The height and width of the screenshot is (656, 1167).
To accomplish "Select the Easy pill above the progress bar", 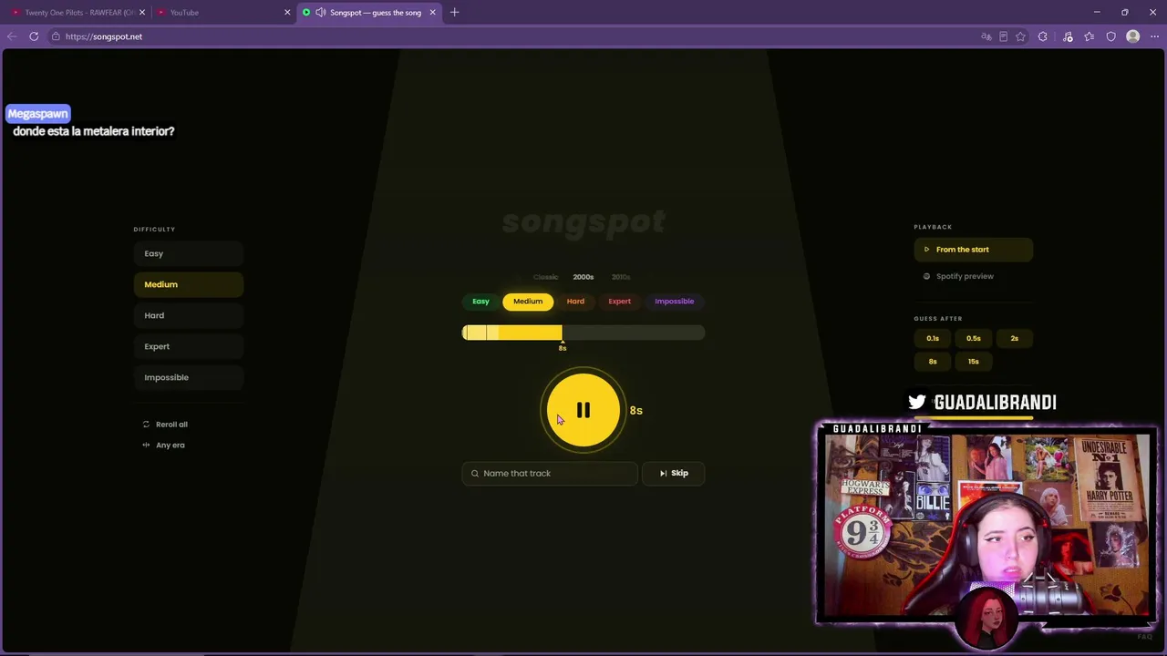I will click(x=480, y=302).
